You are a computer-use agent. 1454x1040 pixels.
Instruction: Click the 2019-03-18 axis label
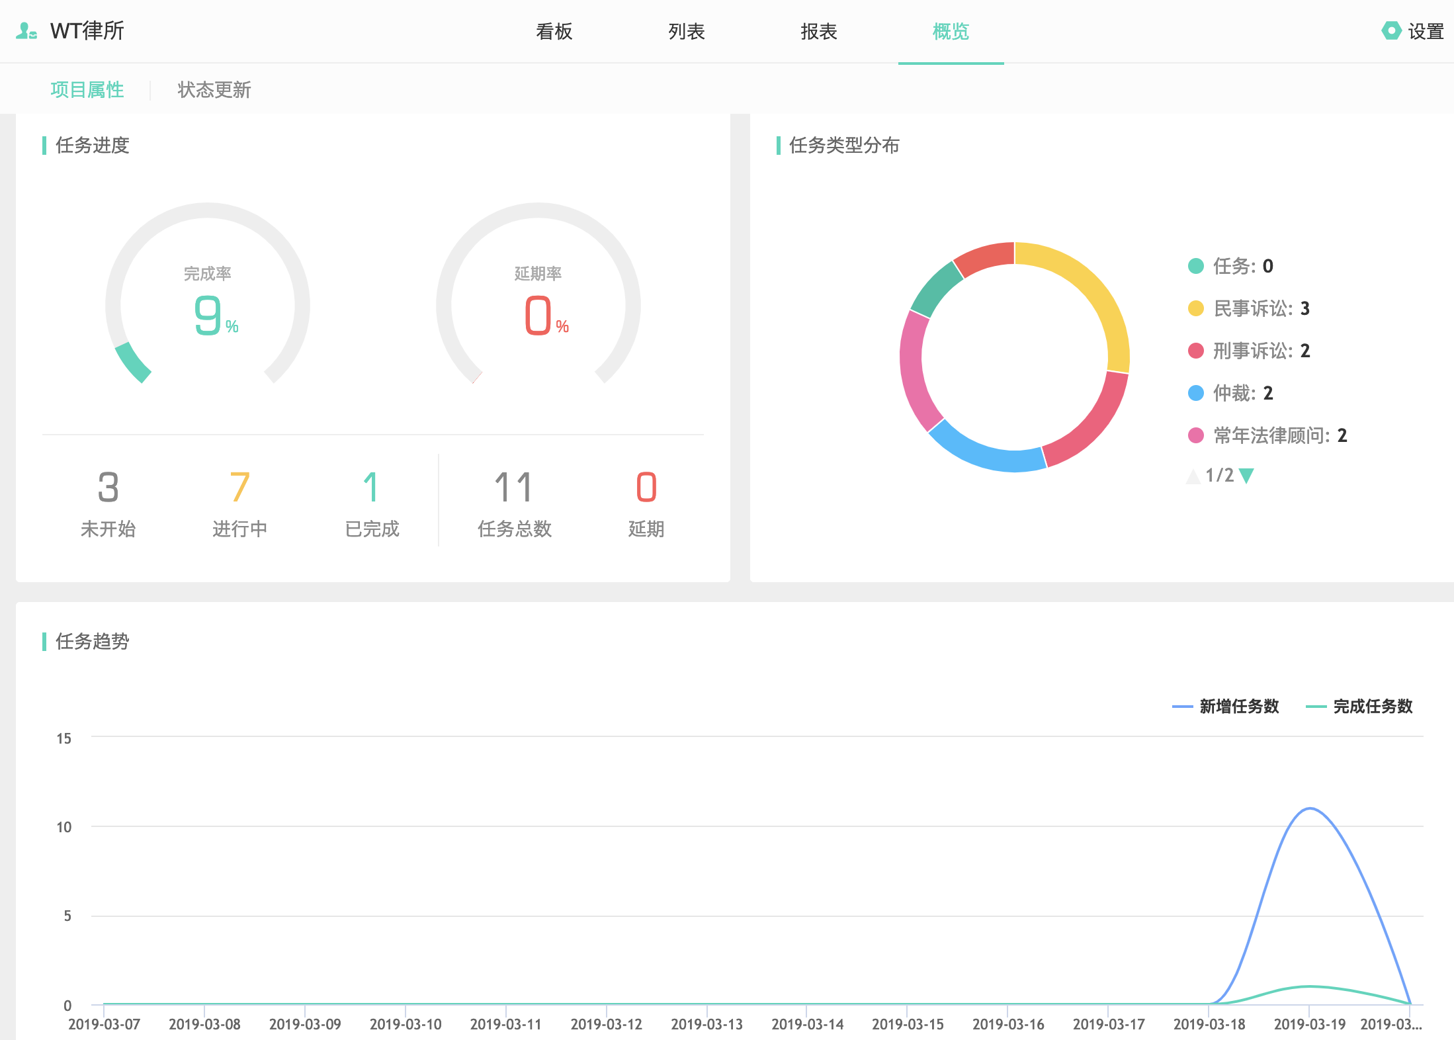[1209, 1024]
